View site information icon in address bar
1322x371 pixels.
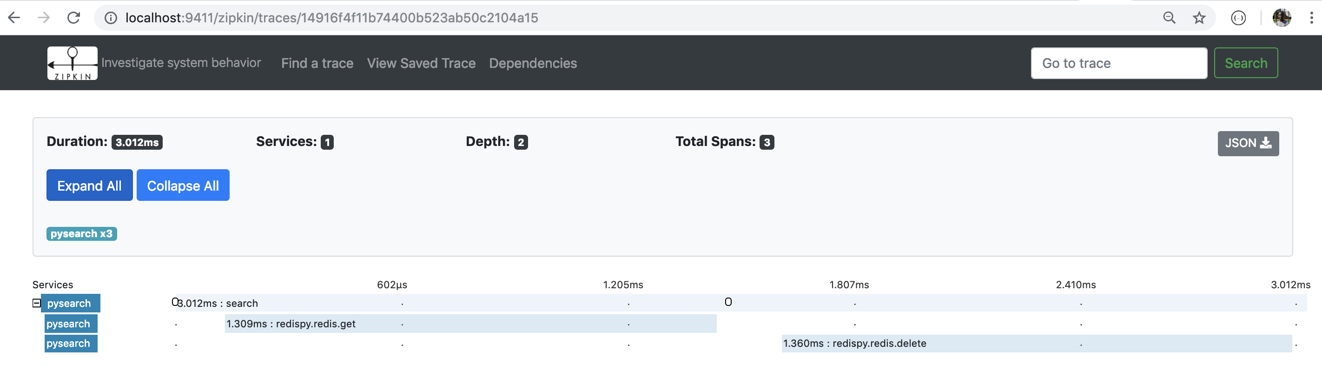coord(110,18)
